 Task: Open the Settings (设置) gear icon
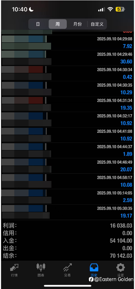click(x=121, y=267)
